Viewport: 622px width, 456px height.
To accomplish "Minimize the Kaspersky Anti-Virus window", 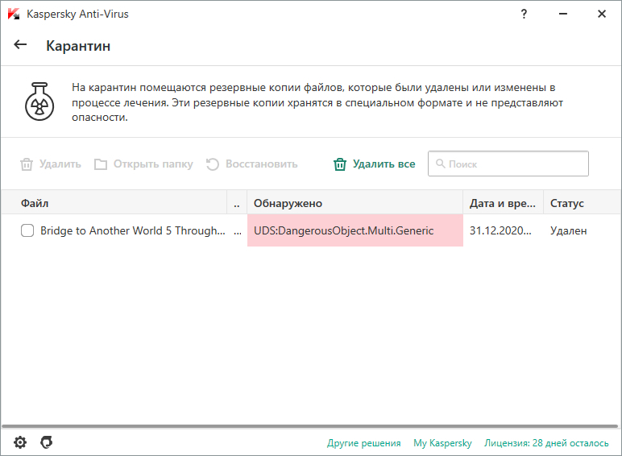I will click(x=563, y=14).
